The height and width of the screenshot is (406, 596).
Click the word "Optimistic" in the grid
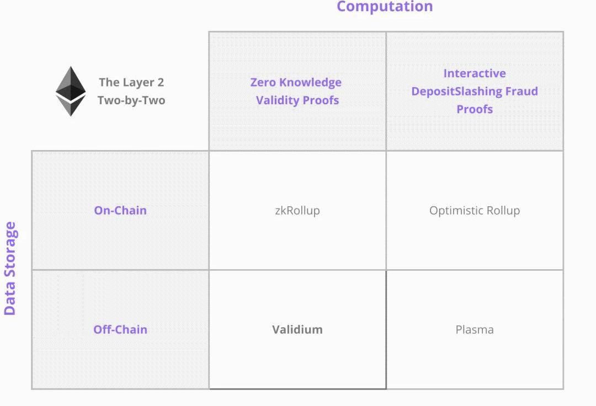(456, 210)
